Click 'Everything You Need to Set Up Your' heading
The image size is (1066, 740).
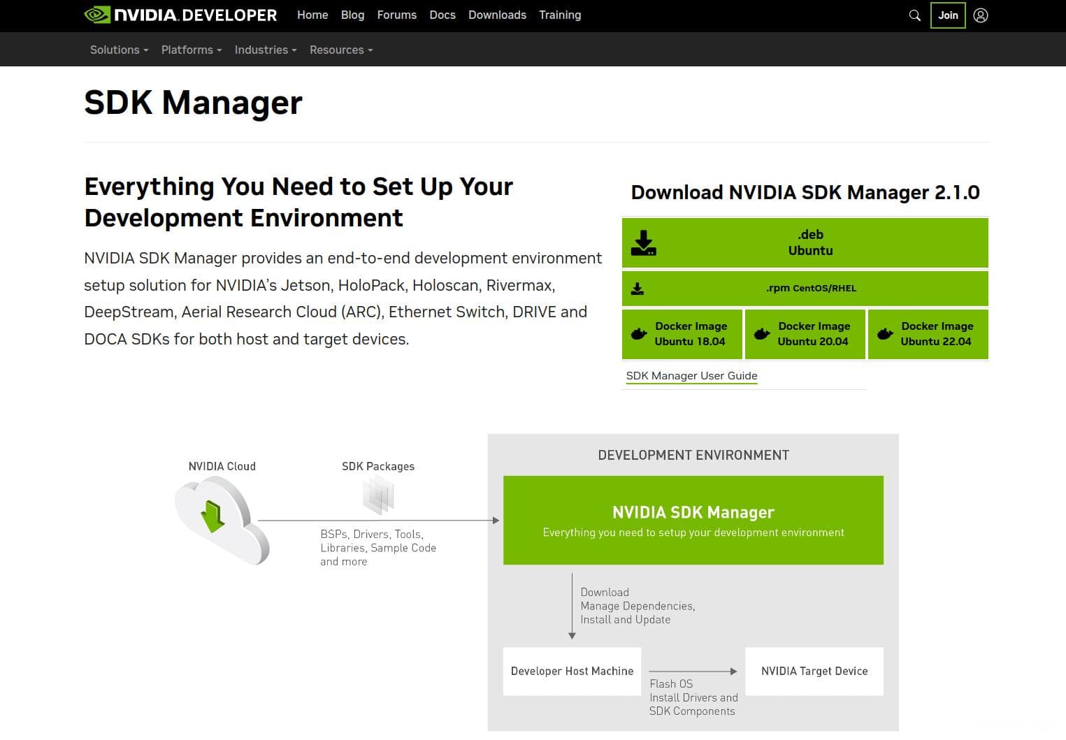click(298, 187)
